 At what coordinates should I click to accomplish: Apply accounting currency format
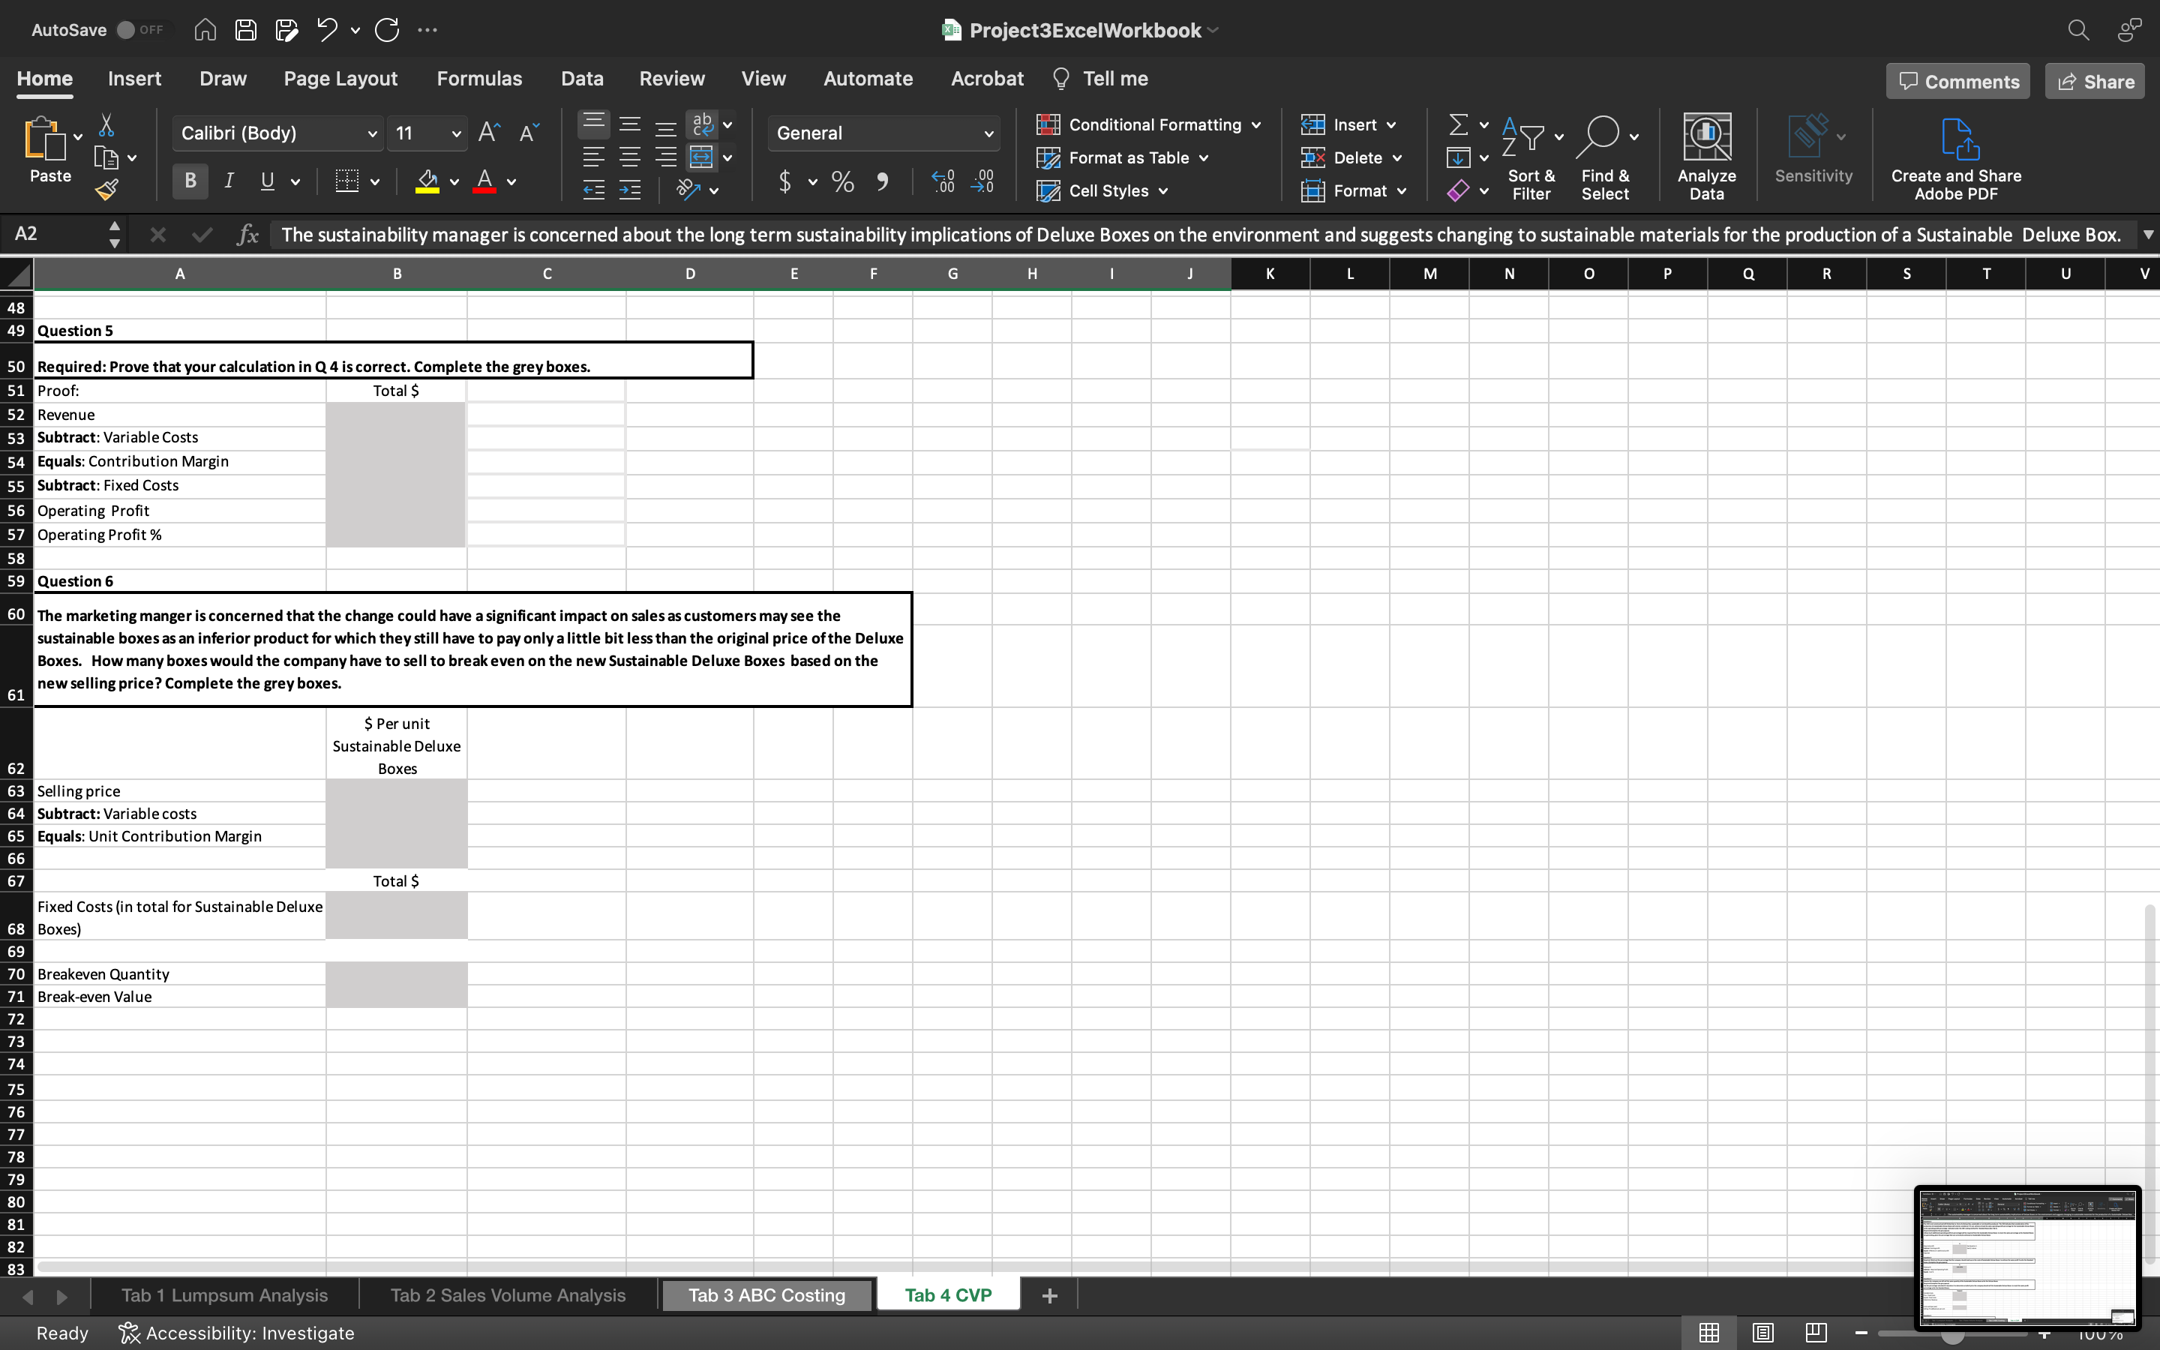pos(784,181)
